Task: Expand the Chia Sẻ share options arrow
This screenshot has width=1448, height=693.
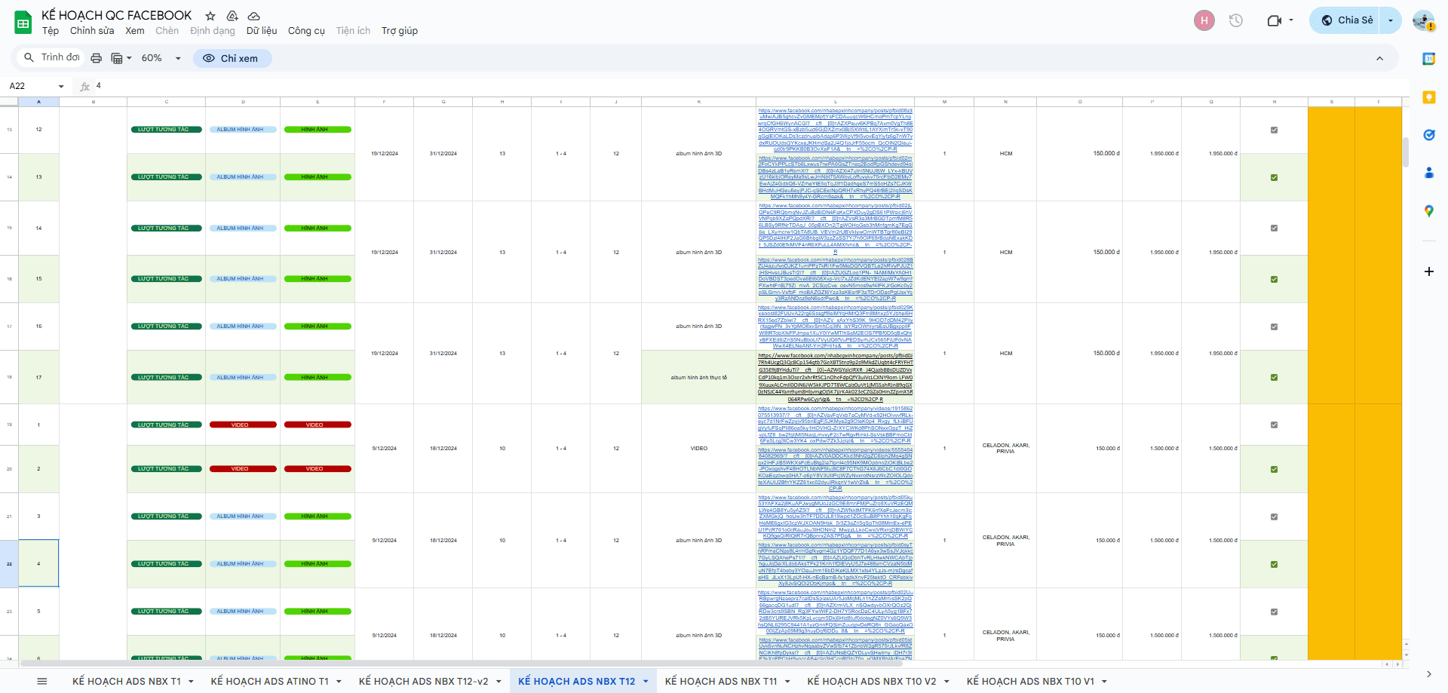Action: click(x=1391, y=20)
